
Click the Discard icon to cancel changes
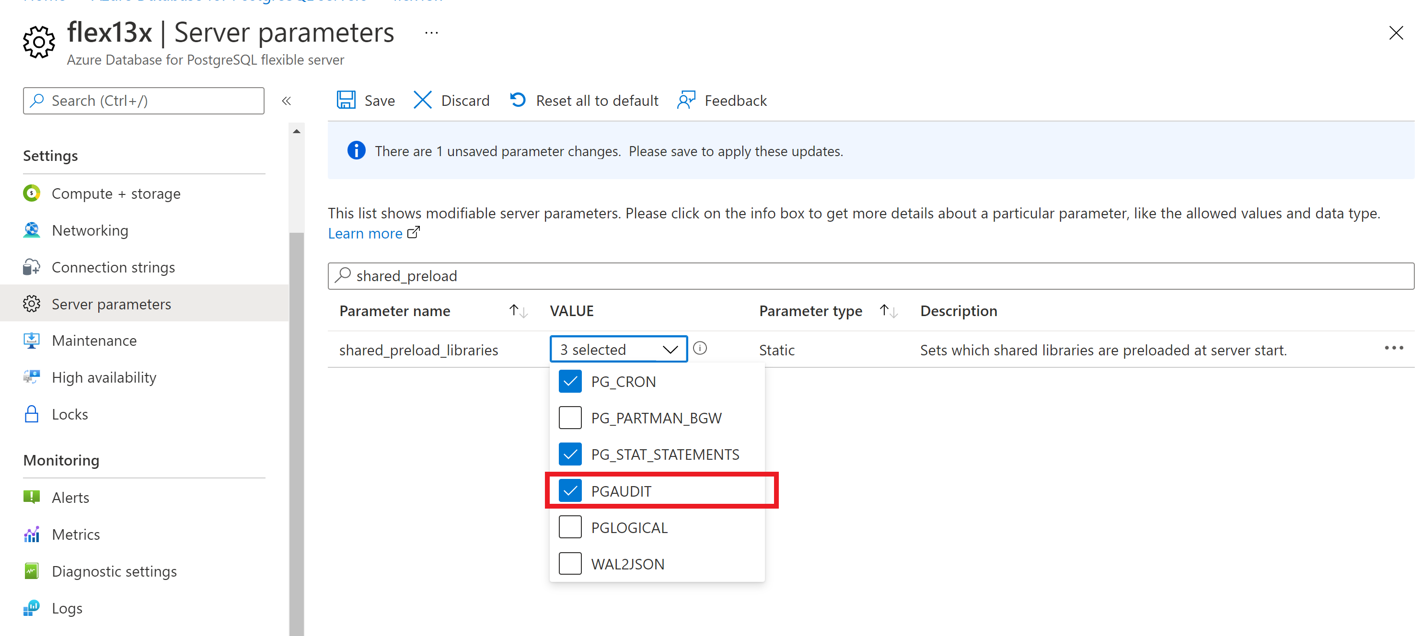click(x=422, y=101)
